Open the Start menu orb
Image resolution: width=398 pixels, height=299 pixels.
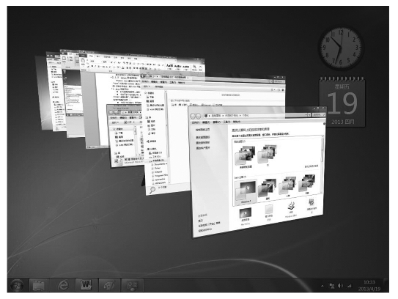(x=18, y=285)
